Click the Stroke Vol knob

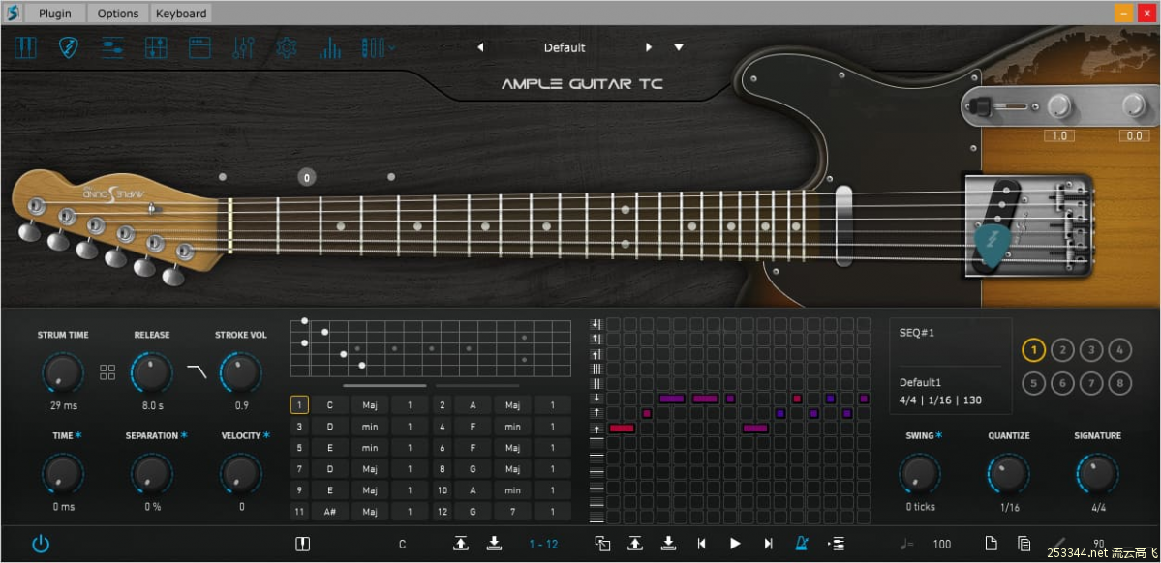point(241,372)
